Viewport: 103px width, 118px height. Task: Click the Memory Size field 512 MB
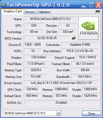[36, 77]
